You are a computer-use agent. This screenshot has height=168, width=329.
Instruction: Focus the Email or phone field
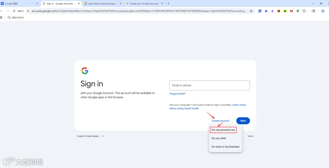[x=209, y=86]
